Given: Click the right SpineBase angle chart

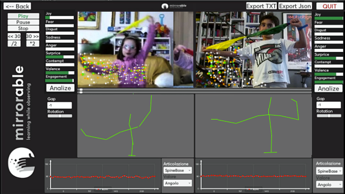Looking at the screenshot, I should (x=253, y=175).
